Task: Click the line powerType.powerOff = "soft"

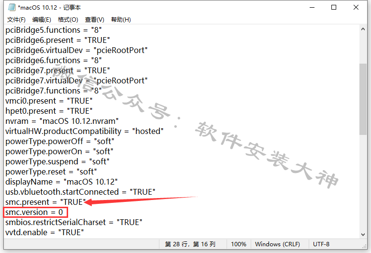Action: click(x=60, y=142)
